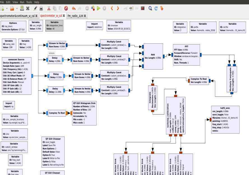Create a new flow graph with the New icon
Screen dimensions: 249x175
click(2, 8)
